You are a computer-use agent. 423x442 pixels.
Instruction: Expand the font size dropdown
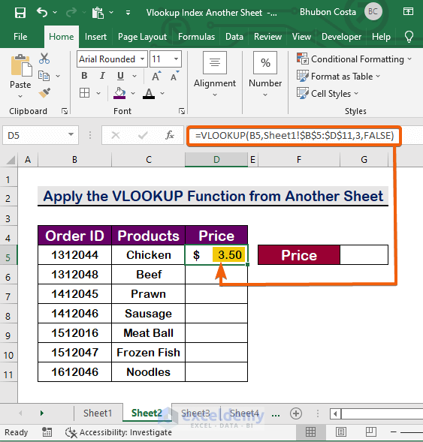point(176,59)
